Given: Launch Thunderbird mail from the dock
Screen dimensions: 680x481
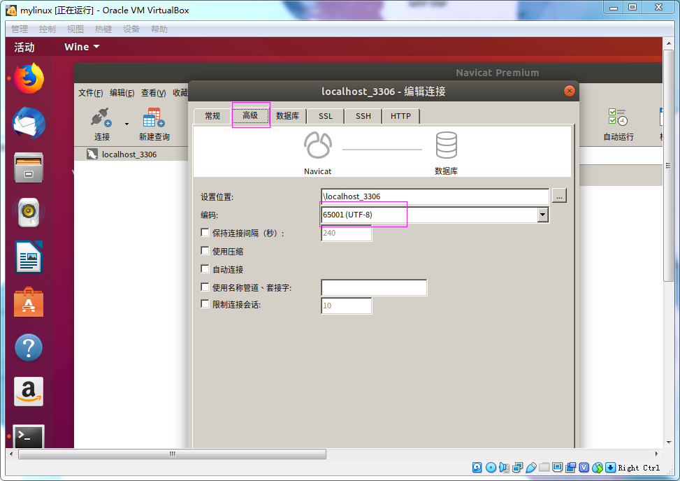Looking at the screenshot, I should [x=29, y=123].
